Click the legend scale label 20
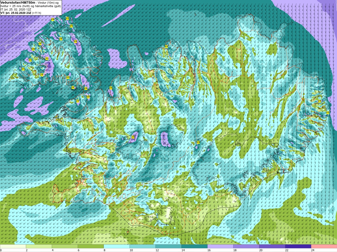Viewport: 337px width, 252px height. [261, 250]
